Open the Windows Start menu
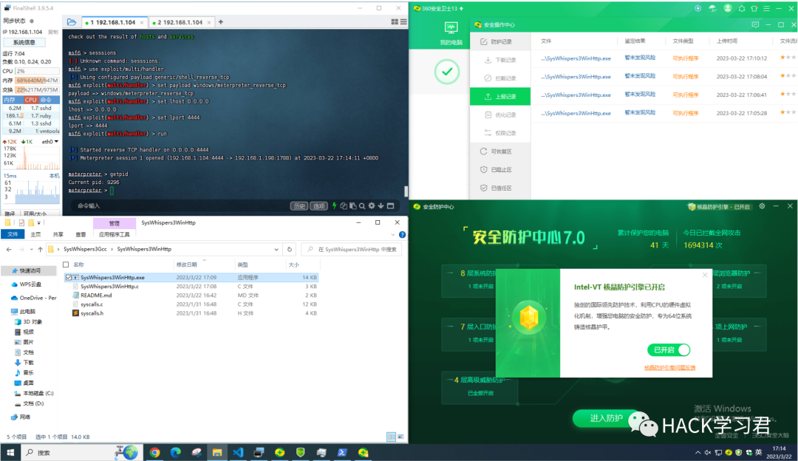The height and width of the screenshot is (461, 798). click(10, 452)
